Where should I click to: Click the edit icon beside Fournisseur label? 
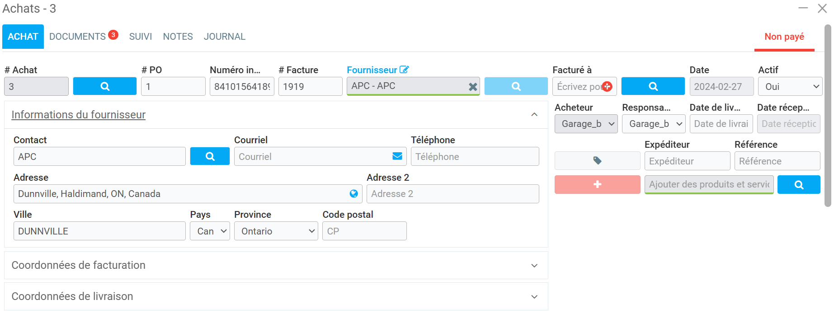(404, 70)
